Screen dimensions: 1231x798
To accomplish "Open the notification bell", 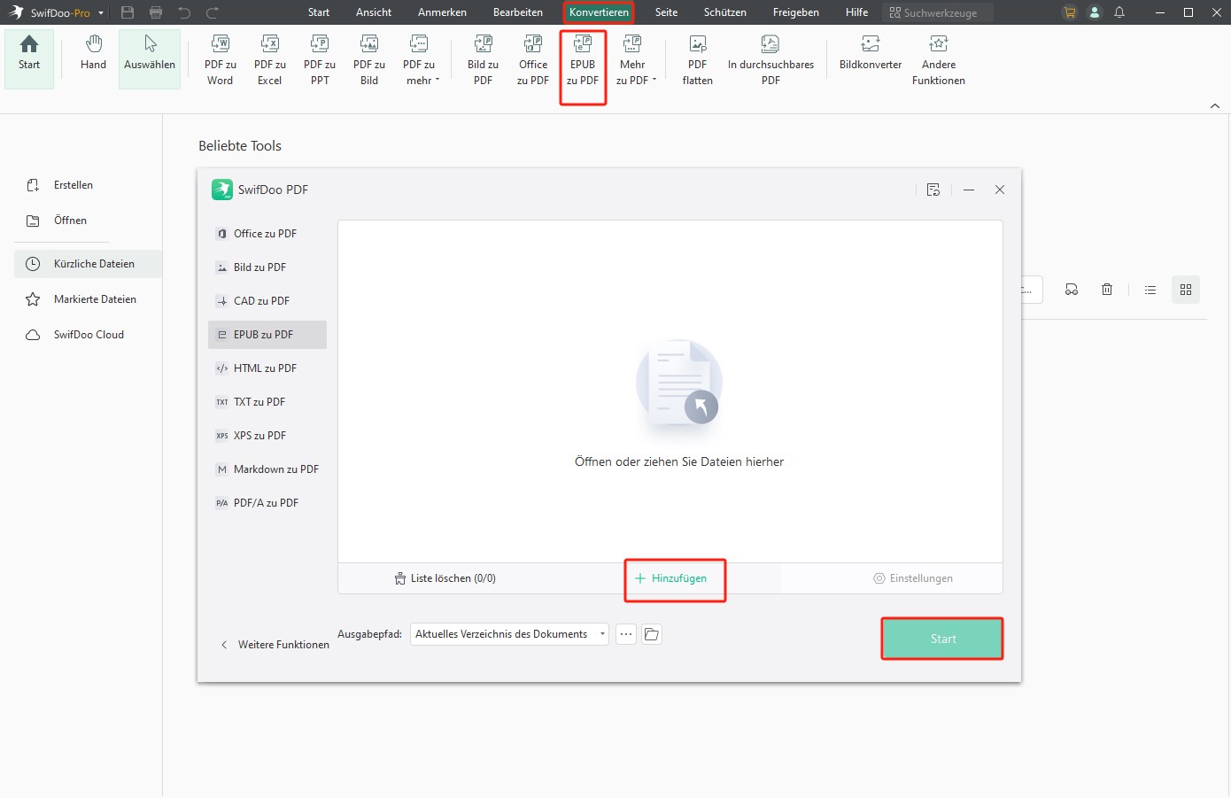I will pos(1119,12).
